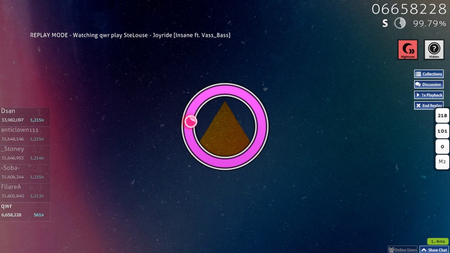Click the M2 key counter

tap(442, 162)
